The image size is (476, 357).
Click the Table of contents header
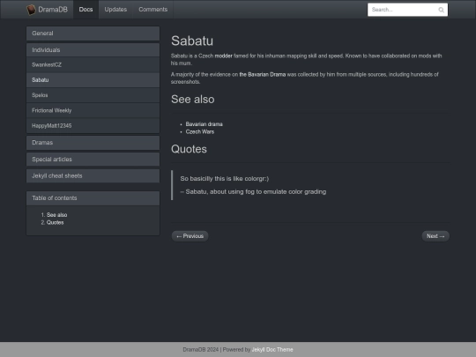pos(93,198)
